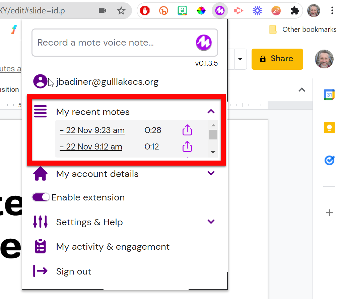Click the blue starburst extension icon
The image size is (342, 299).
pos(257,10)
